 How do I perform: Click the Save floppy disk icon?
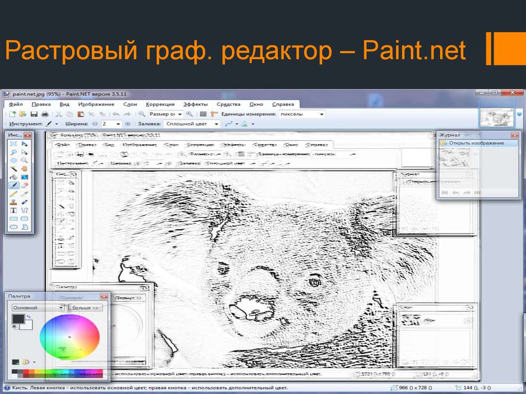click(34, 114)
